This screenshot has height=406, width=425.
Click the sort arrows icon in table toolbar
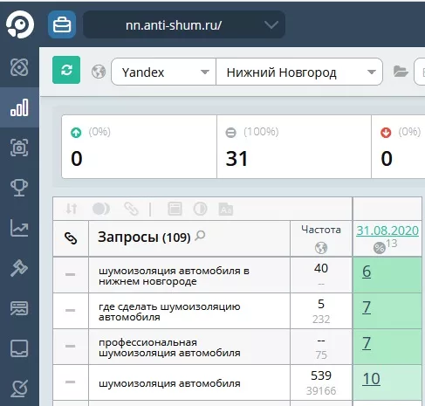(x=72, y=209)
